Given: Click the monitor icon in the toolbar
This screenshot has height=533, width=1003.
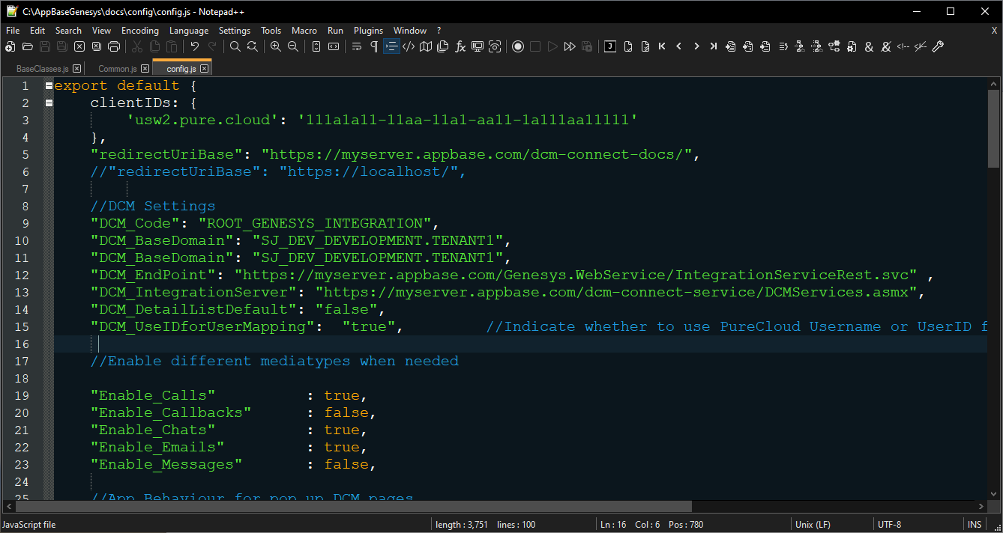Looking at the screenshot, I should 478,46.
